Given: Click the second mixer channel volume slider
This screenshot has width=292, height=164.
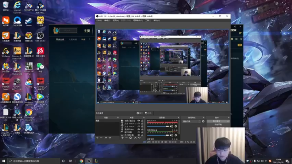Looking at the screenshot, I should pyautogui.click(x=158, y=135).
